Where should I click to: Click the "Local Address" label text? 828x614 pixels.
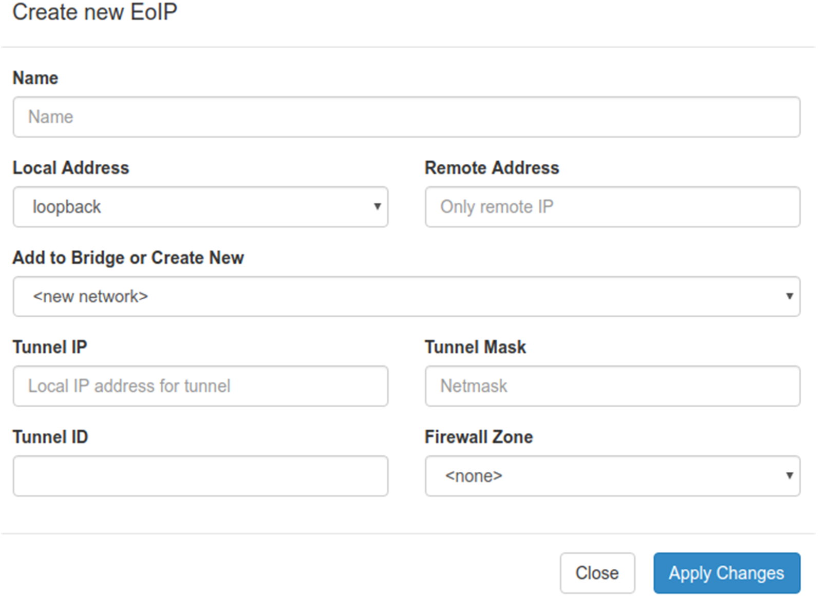71,168
